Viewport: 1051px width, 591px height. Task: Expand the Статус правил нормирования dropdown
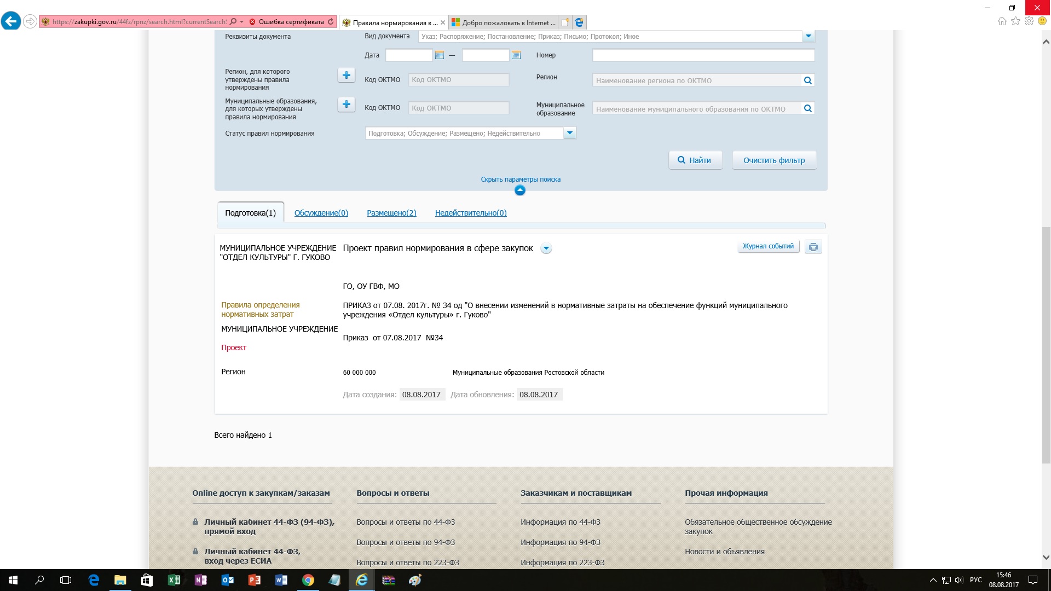(569, 133)
